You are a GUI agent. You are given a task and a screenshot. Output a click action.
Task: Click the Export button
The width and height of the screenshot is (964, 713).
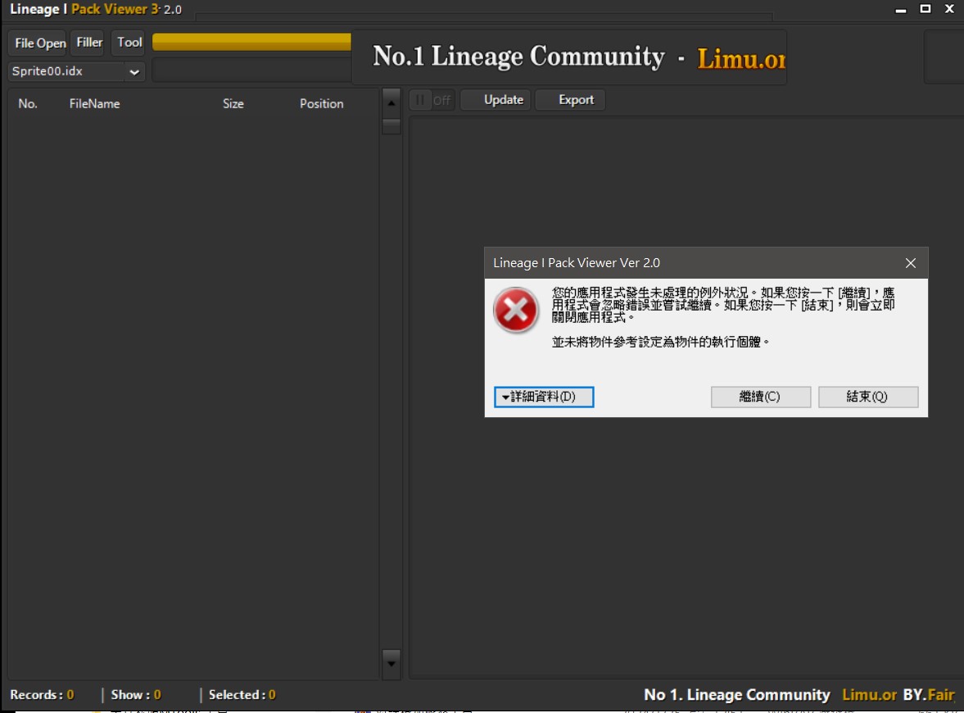(571, 100)
